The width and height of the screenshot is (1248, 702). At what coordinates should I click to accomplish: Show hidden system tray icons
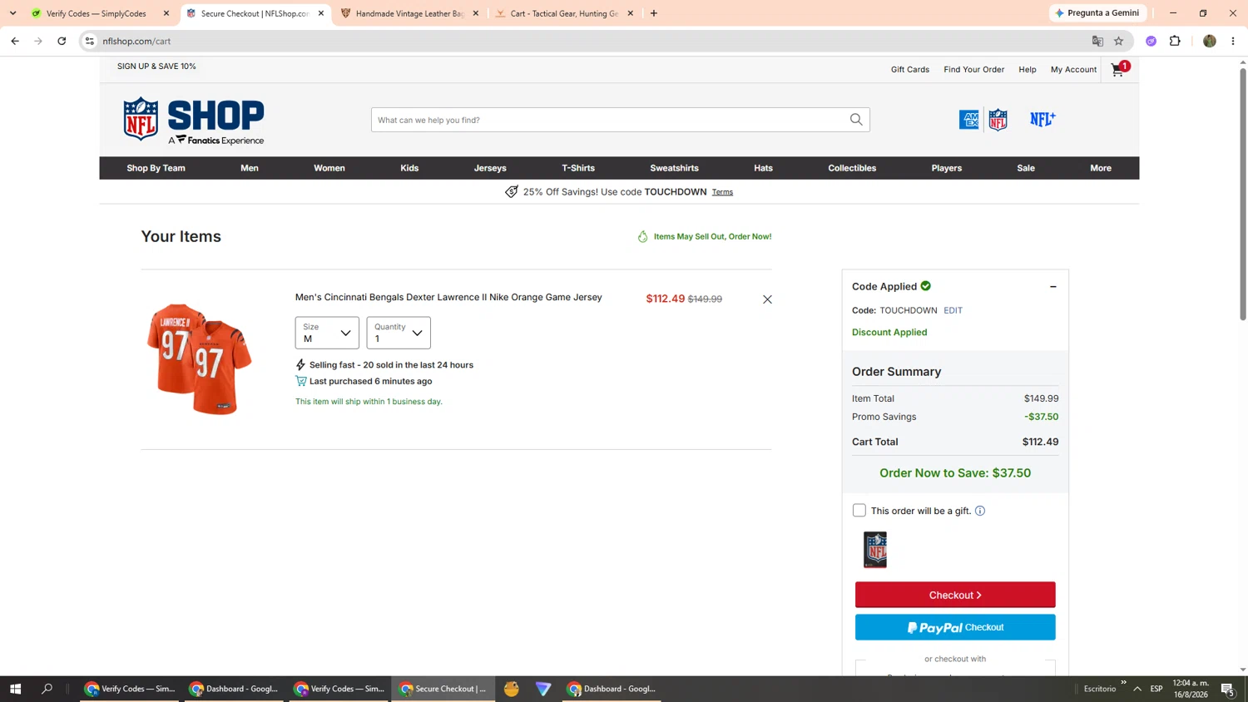pyautogui.click(x=1137, y=689)
